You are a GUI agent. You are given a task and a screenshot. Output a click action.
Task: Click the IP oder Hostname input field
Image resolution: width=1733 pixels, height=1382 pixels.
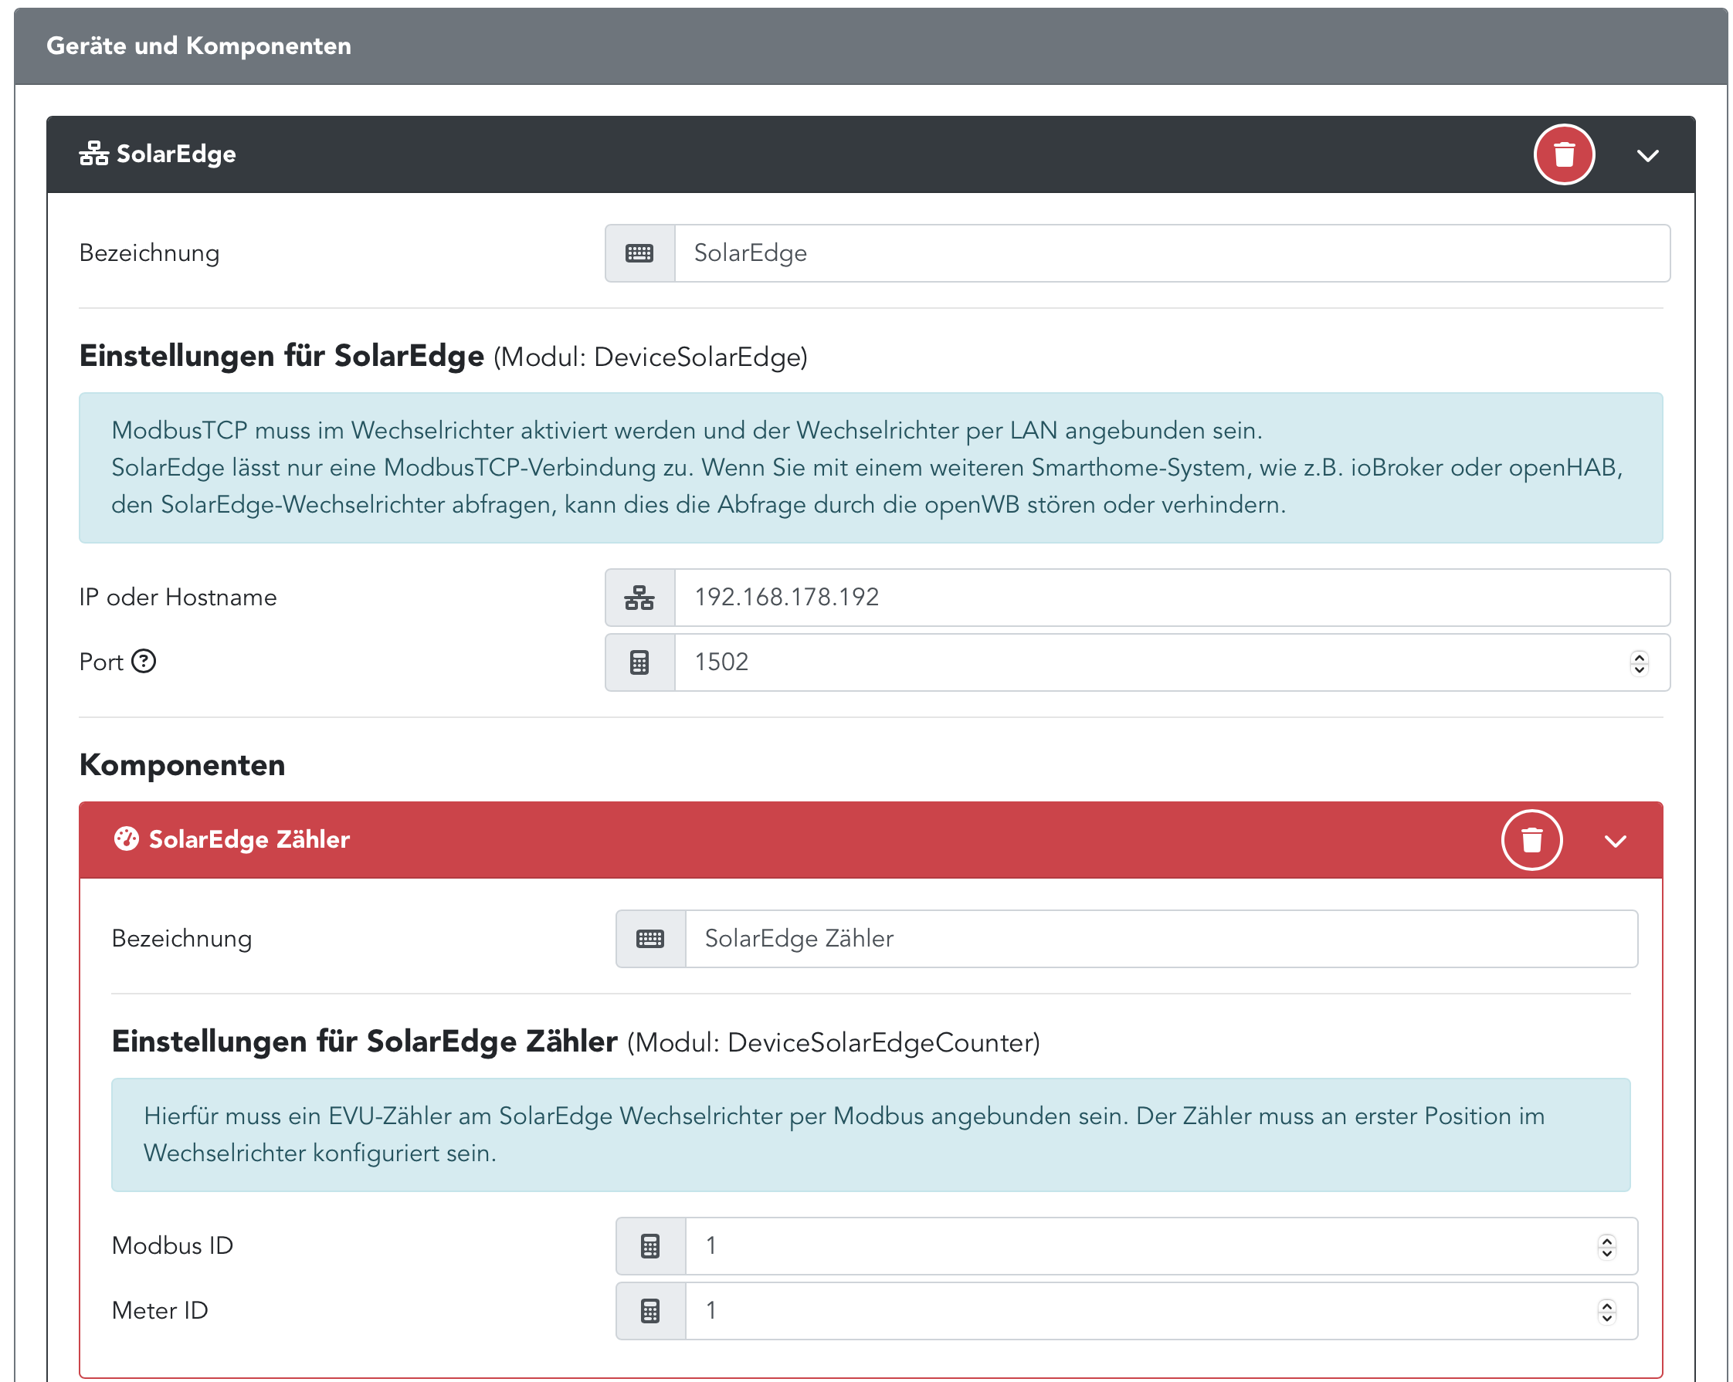(1172, 598)
